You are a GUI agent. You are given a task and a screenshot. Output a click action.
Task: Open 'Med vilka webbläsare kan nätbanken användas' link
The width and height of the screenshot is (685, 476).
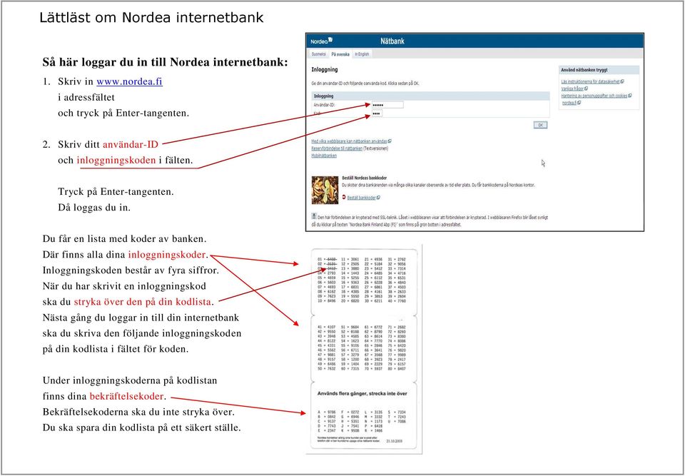(349, 141)
